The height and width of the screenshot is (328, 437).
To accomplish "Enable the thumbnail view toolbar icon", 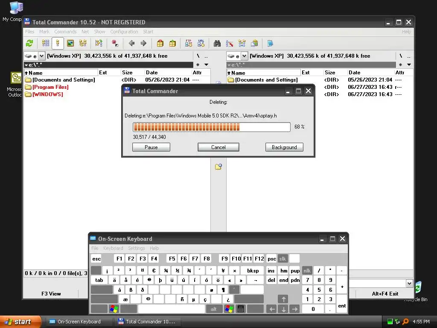I will tap(70, 43).
